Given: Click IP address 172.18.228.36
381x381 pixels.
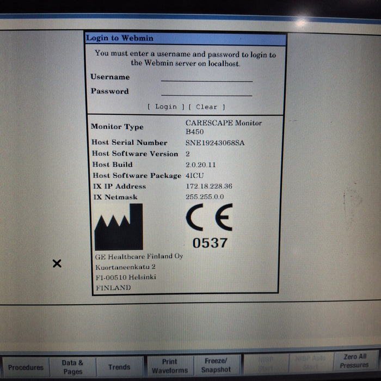Looking at the screenshot, I should 209,186.
